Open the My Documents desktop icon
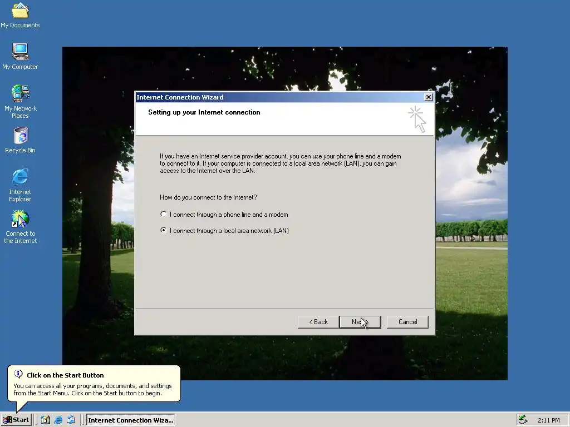570x427 pixels. [20, 16]
